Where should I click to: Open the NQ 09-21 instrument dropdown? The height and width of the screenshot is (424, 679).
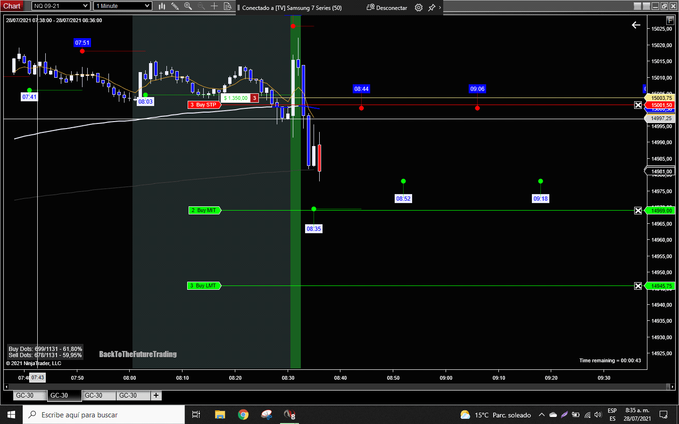click(61, 6)
